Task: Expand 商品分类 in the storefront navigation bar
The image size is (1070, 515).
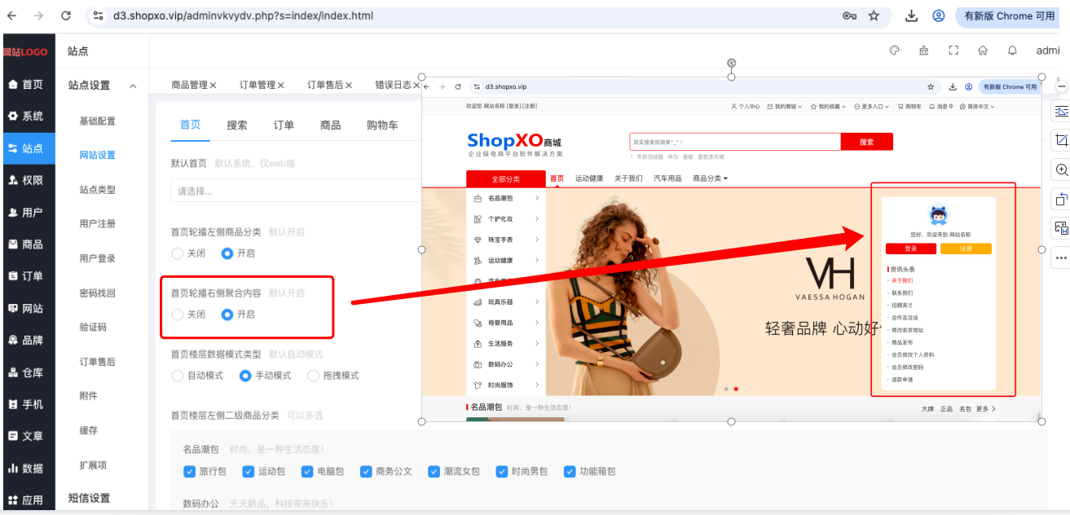Action: point(710,178)
